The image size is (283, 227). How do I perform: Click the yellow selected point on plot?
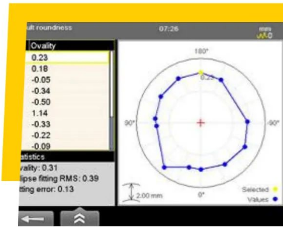pos(201,72)
